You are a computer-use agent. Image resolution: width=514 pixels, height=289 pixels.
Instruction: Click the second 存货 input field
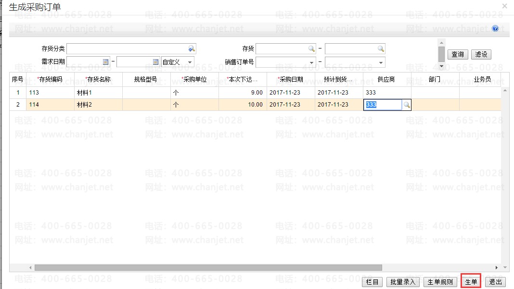coord(355,48)
